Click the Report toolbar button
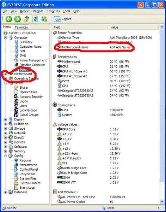 [62, 19]
